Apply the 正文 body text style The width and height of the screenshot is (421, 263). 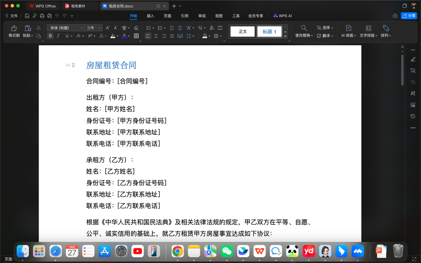[242, 32]
